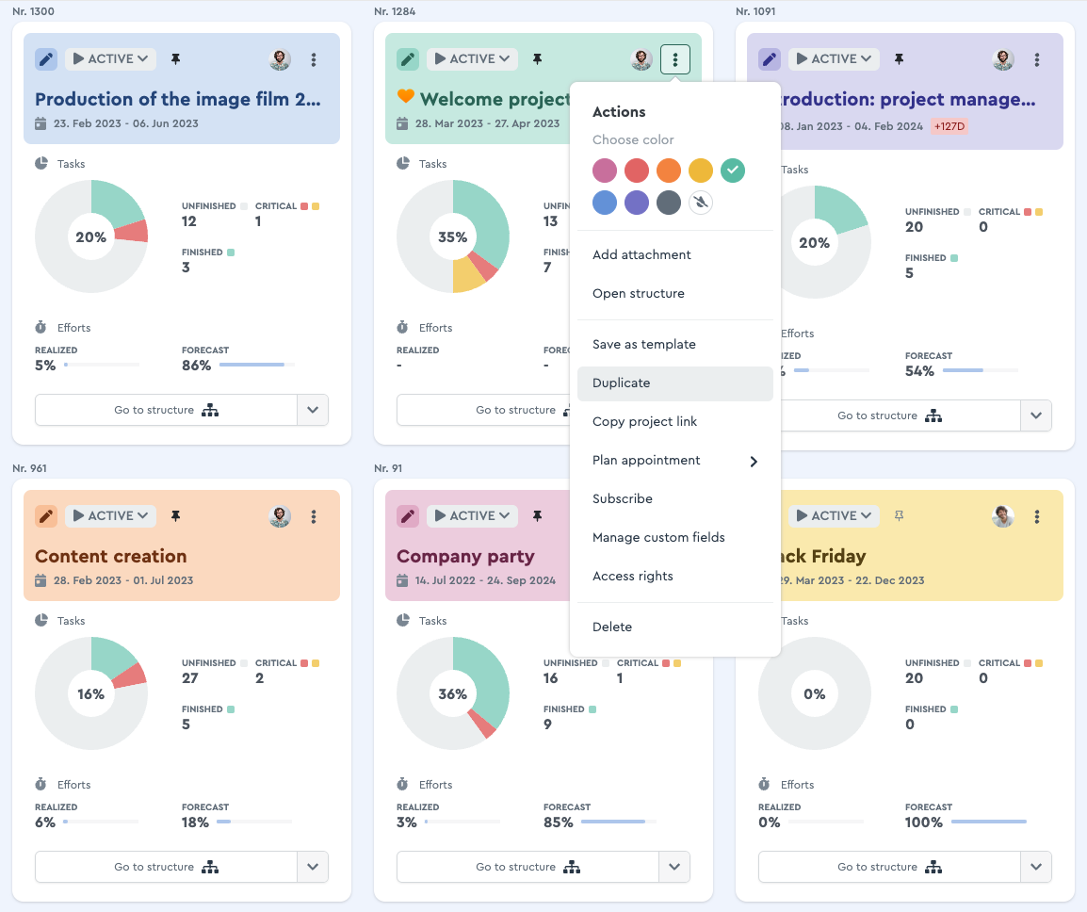Click the purple pencil icon on project management card
The height and width of the screenshot is (912, 1087).
(x=770, y=59)
